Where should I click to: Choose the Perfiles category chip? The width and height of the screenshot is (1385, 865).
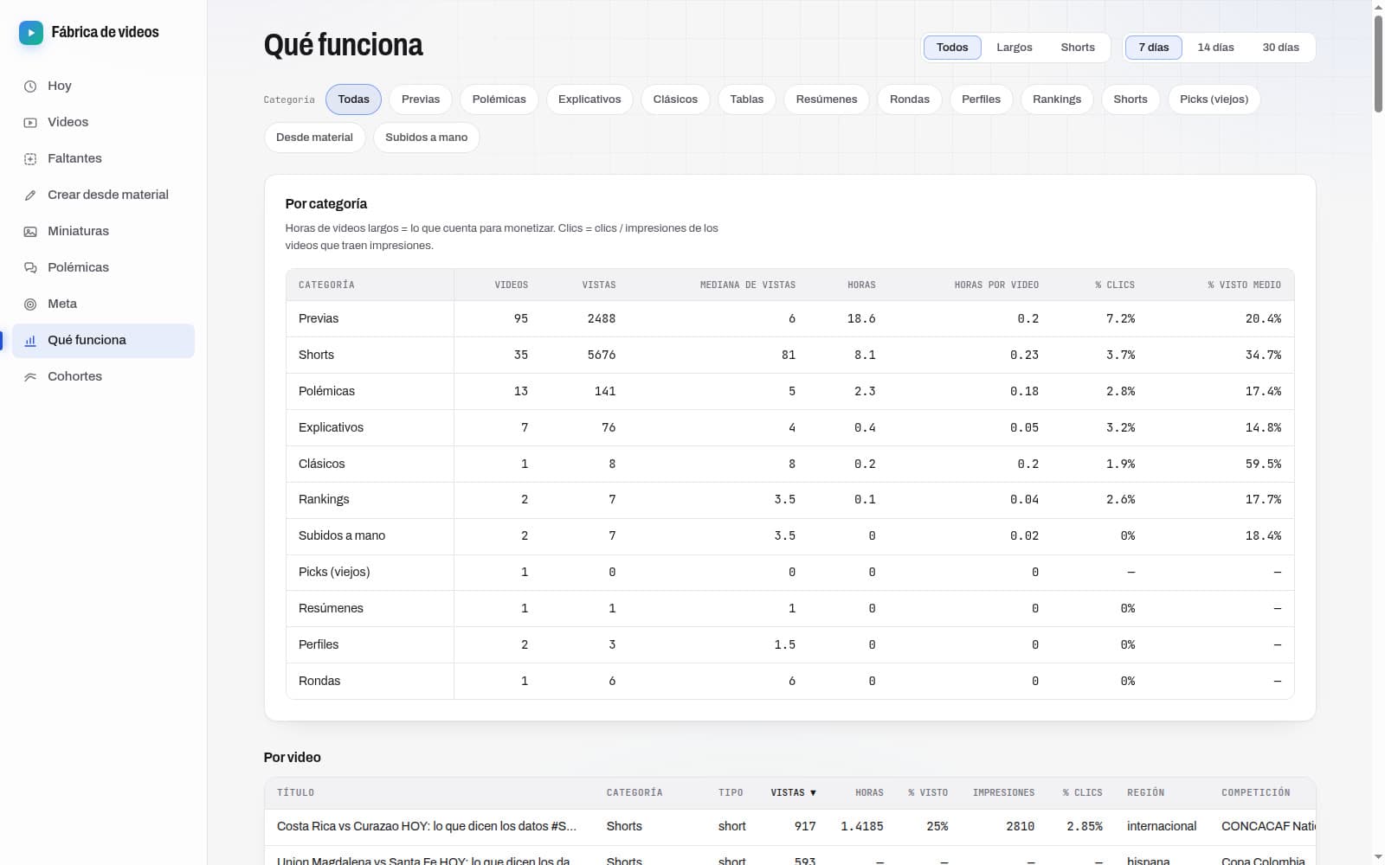[x=981, y=99]
